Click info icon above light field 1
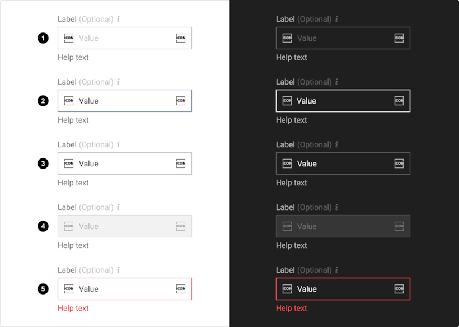Viewport: 459px width, 327px height. tap(118, 19)
